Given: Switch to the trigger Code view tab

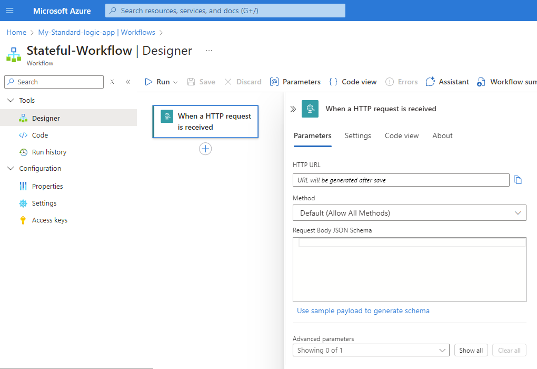Looking at the screenshot, I should tap(401, 136).
